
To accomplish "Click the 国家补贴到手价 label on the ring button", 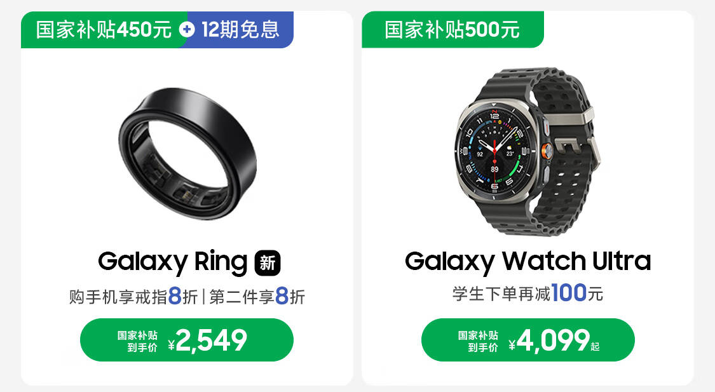I will coord(137,341).
